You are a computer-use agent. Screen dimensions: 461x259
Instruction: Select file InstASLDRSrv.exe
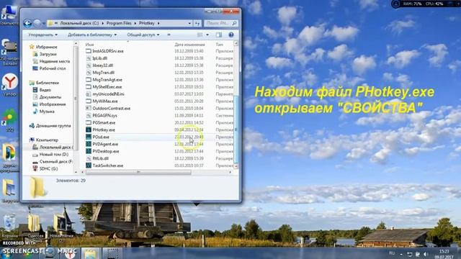[x=108, y=51]
